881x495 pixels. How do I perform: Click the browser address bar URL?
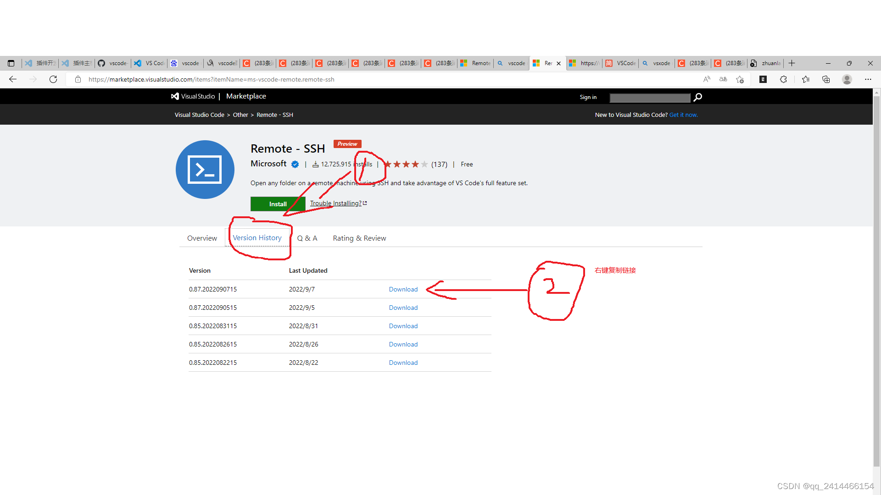point(211,79)
